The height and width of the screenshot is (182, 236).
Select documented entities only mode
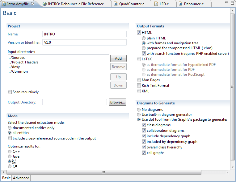coord(10,128)
